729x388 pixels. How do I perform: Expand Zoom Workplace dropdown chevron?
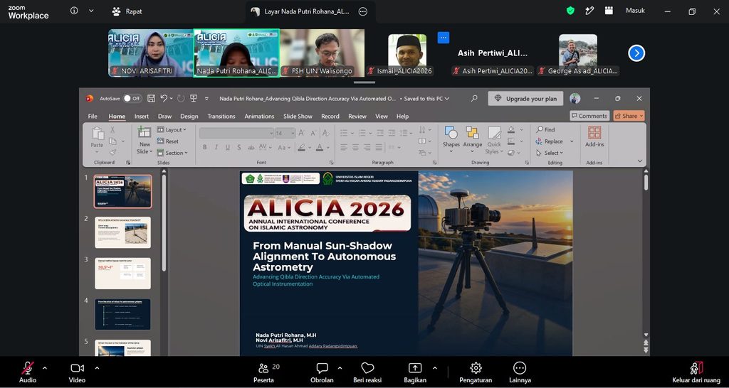(x=91, y=11)
